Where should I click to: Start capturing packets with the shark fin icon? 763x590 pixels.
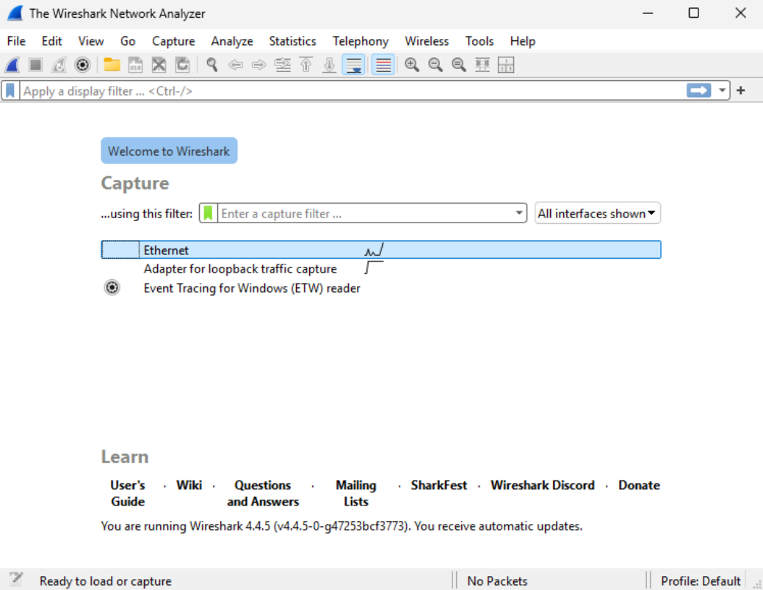(x=12, y=65)
